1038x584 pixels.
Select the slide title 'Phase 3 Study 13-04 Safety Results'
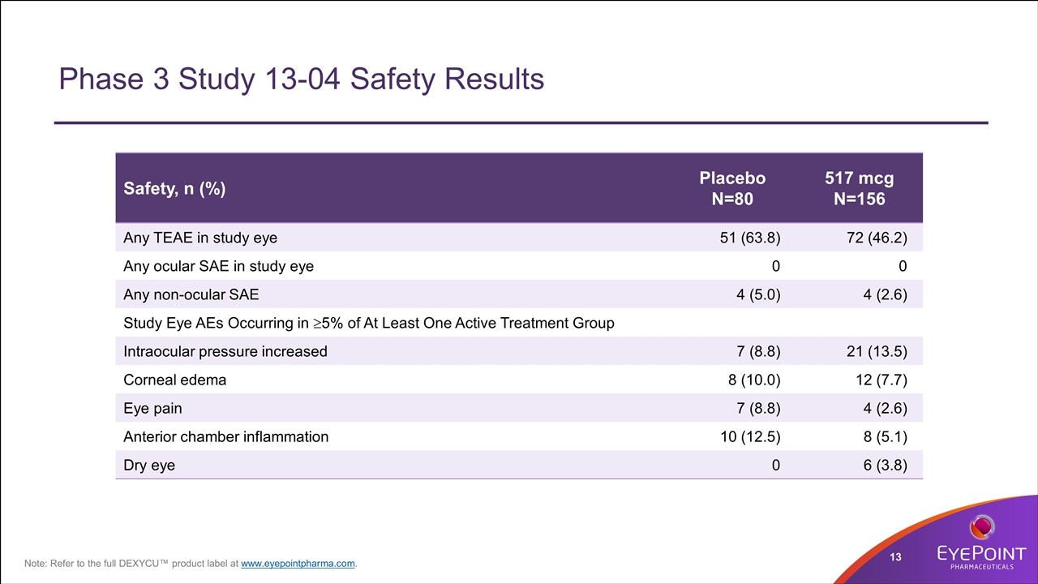pos(302,79)
